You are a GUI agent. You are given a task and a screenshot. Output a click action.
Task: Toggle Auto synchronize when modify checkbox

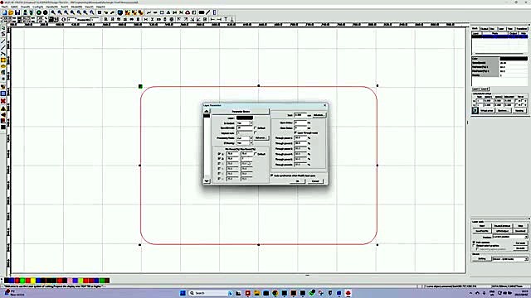(x=272, y=175)
